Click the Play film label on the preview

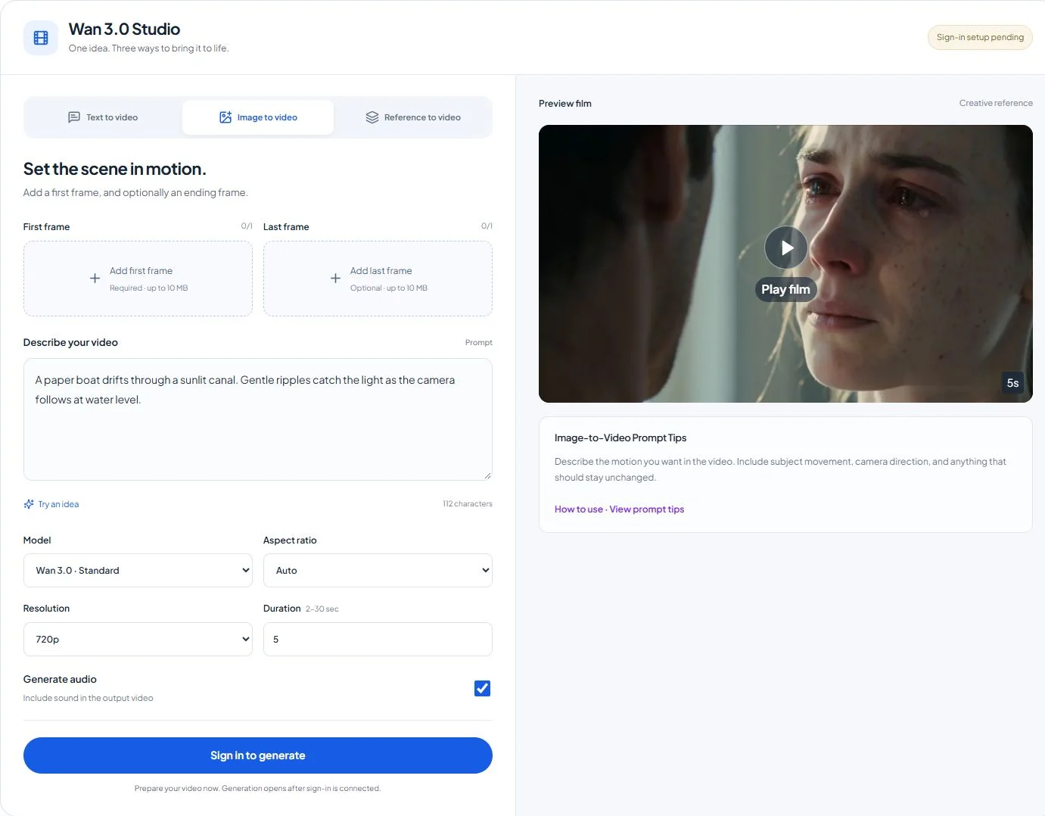pyautogui.click(x=785, y=289)
